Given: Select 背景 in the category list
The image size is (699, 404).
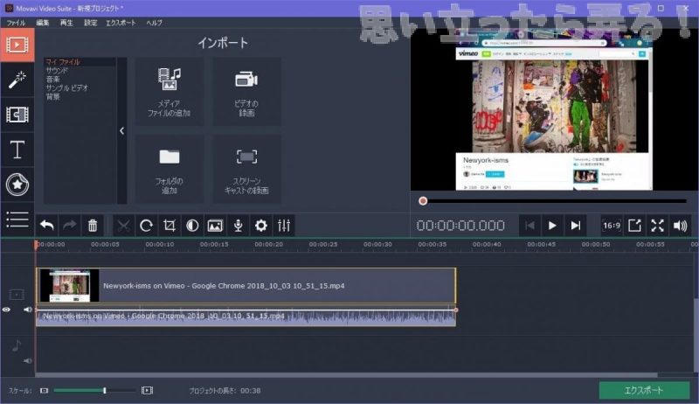Looking at the screenshot, I should [52, 96].
